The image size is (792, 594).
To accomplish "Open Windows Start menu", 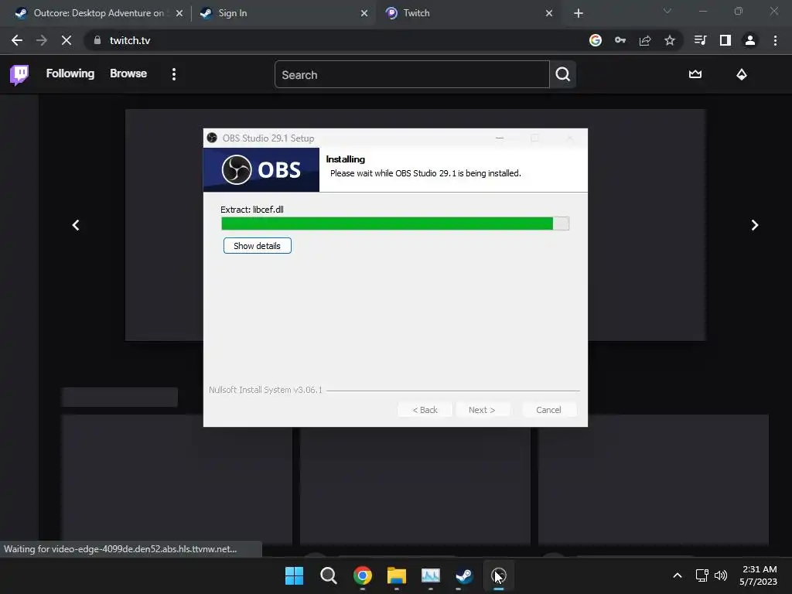I will click(295, 575).
